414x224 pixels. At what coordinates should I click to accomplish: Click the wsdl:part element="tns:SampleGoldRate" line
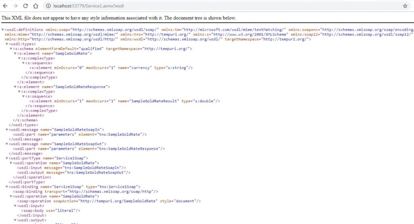pos(80,134)
